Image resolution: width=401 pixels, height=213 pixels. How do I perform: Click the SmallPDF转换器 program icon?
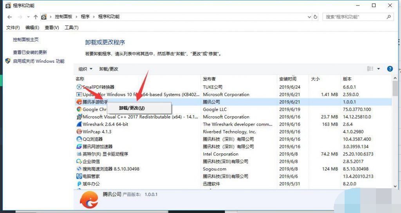click(79, 87)
